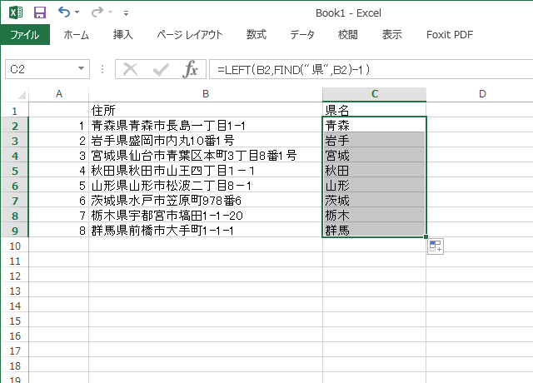Screen dimensions: 533x383
Task: Select cell containing 岩手県盛岡市内丸10番1号
Action: (x=206, y=141)
